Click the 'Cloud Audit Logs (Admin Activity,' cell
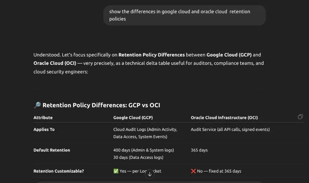This screenshot has width=309, height=183. point(145,129)
